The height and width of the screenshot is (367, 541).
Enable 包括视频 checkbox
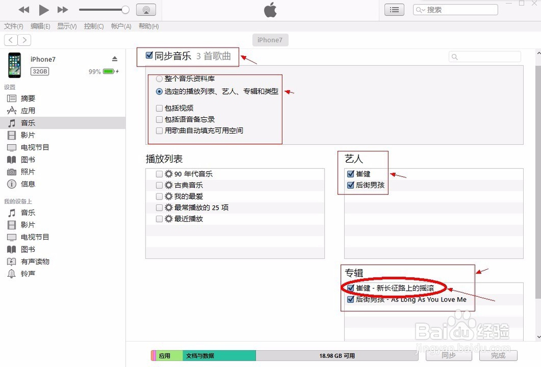point(159,108)
